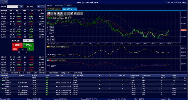Image resolution: width=188 pixels, height=100 pixels.
Task: Close the GBPUSD, M1 chart tab trash icon
Action: tap(75, 9)
